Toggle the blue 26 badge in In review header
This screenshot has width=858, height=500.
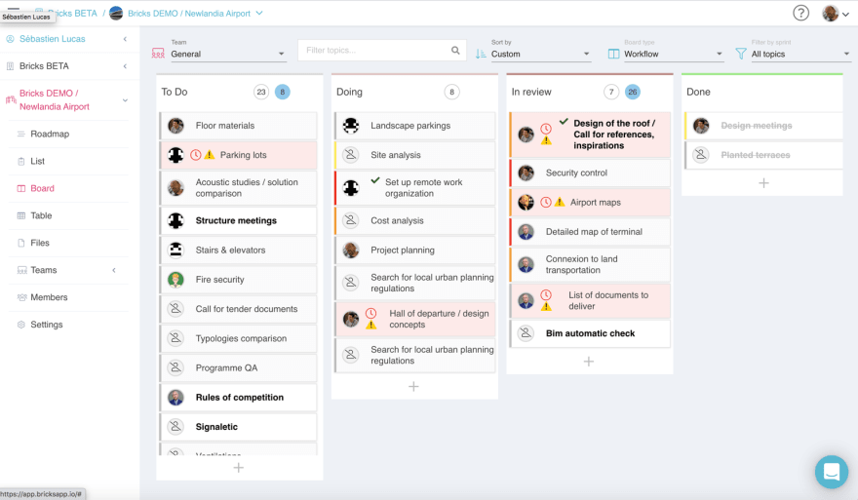click(x=633, y=92)
